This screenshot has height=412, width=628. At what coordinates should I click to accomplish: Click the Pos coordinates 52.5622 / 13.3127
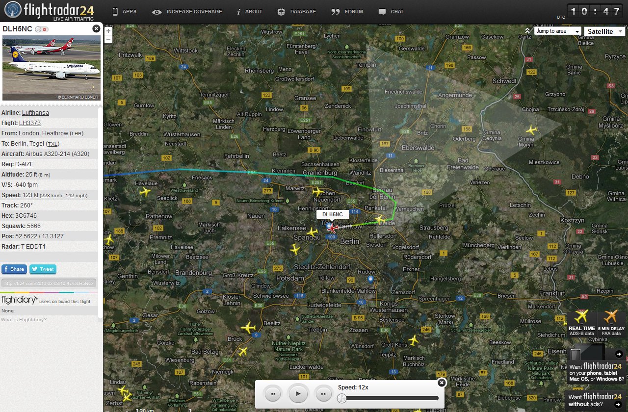coord(39,236)
